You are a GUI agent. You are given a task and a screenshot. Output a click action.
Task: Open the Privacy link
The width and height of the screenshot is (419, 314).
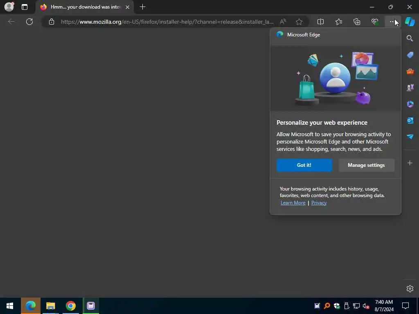coord(319,203)
